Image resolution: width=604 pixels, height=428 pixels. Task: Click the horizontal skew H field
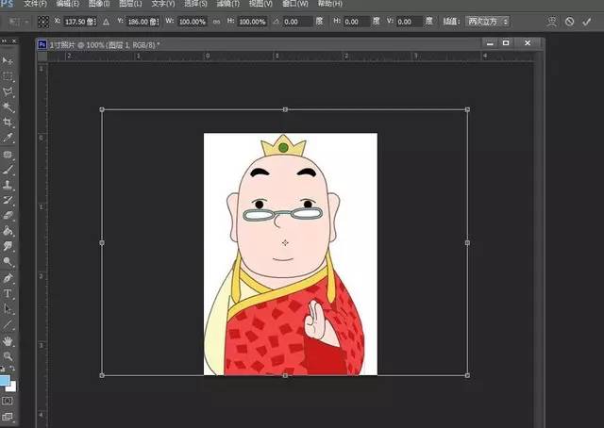point(357,22)
